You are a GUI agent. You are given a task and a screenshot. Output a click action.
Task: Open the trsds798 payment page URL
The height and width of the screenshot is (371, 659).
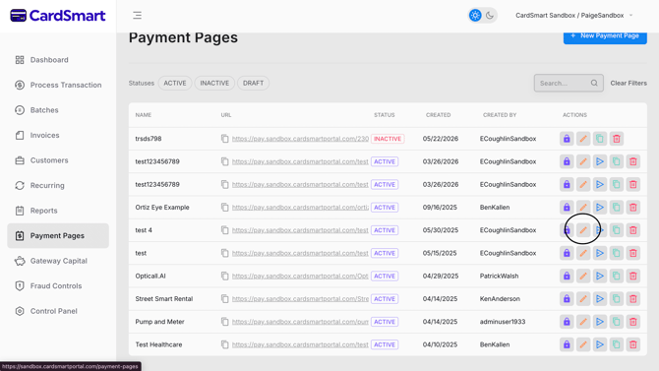pos(300,139)
